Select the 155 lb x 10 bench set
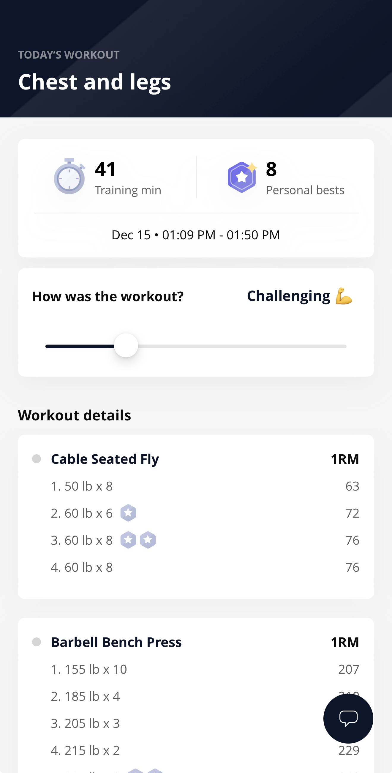 (89, 669)
